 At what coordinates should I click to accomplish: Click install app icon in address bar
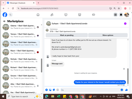click(111, 8)
